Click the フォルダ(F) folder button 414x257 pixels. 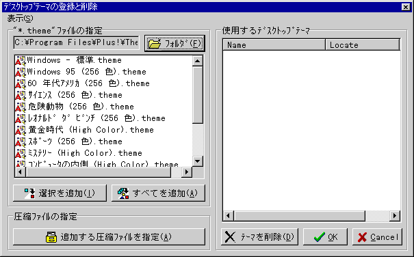point(174,44)
